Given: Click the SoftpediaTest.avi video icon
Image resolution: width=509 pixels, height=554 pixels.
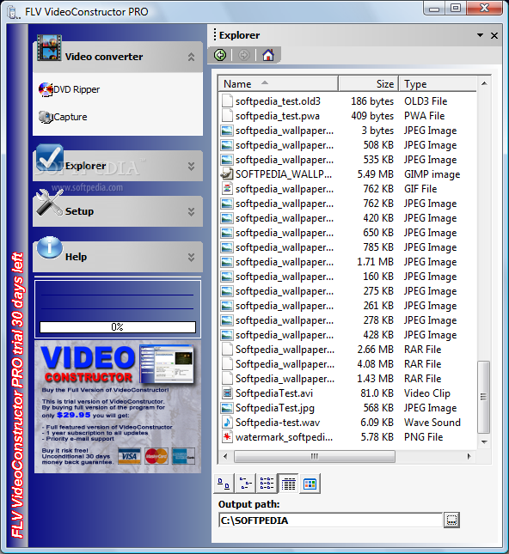Looking at the screenshot, I should (227, 393).
